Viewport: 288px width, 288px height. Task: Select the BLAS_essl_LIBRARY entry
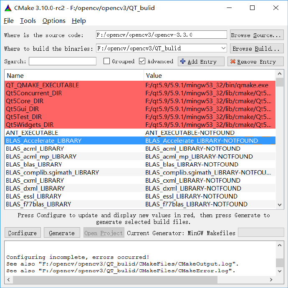(x=140, y=196)
